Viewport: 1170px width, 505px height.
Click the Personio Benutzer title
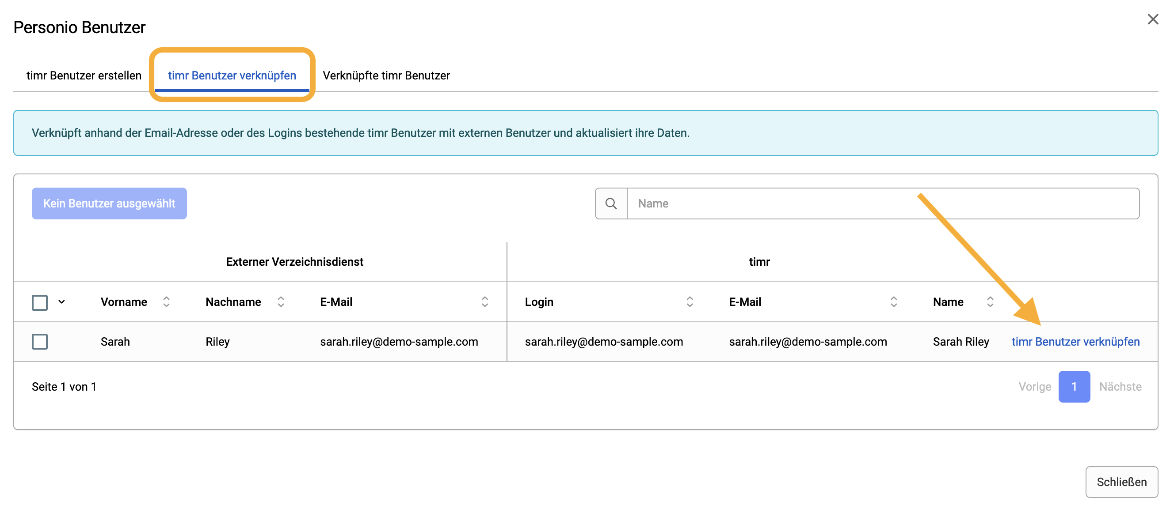(x=80, y=27)
